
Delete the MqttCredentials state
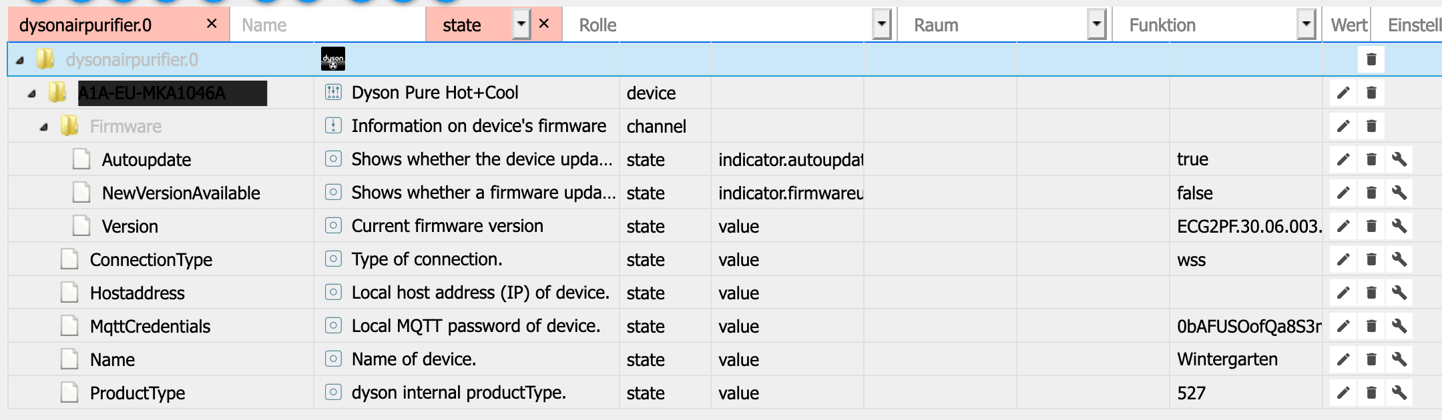(x=1371, y=326)
